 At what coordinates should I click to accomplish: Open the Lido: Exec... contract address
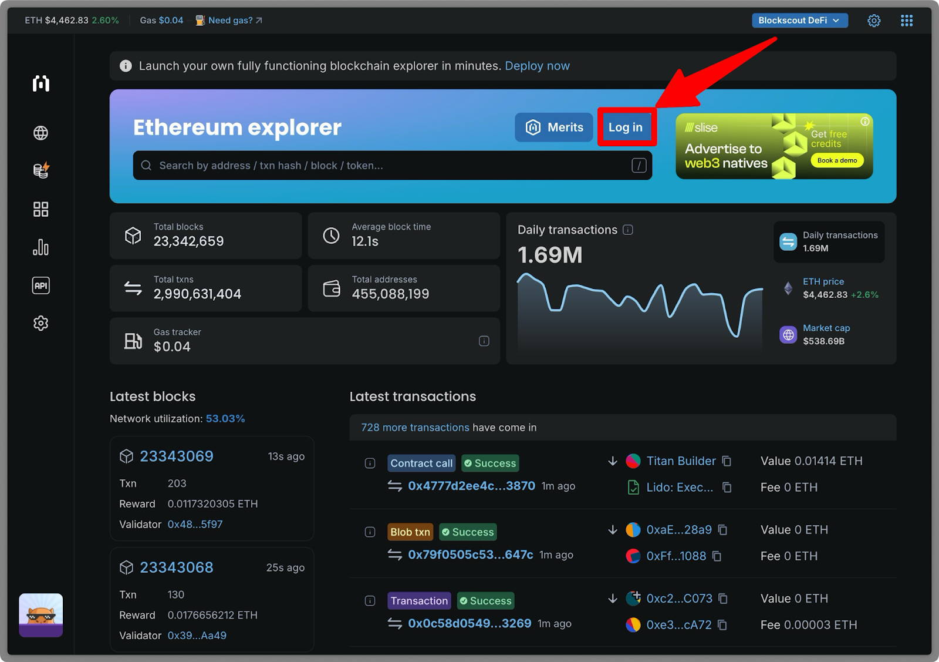click(680, 488)
